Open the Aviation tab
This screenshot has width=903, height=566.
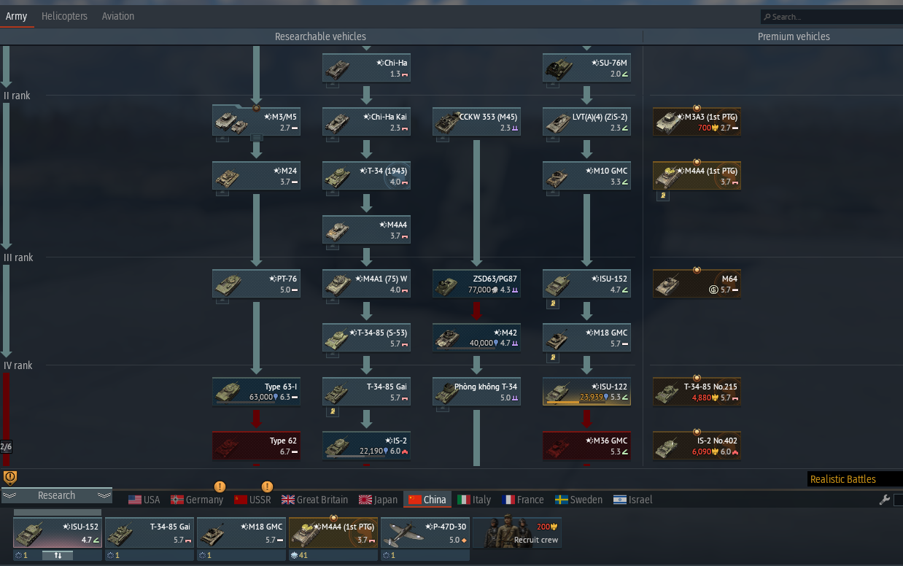click(x=117, y=16)
